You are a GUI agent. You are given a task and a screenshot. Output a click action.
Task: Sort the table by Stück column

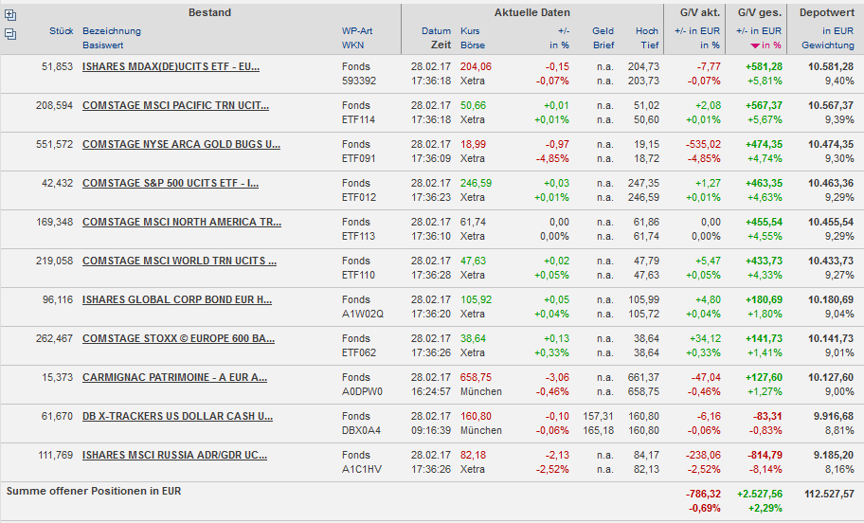click(61, 31)
